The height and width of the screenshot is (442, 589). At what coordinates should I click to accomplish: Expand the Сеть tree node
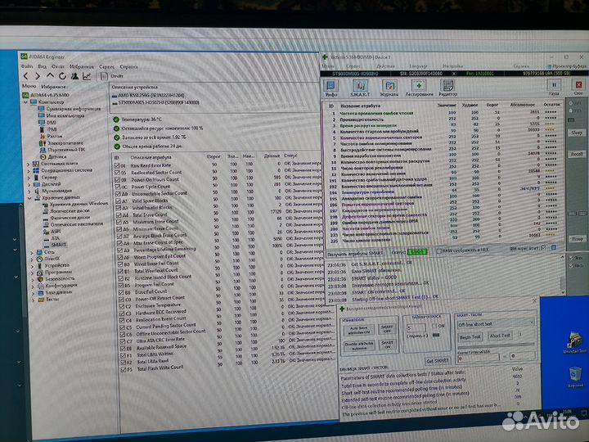point(32,253)
